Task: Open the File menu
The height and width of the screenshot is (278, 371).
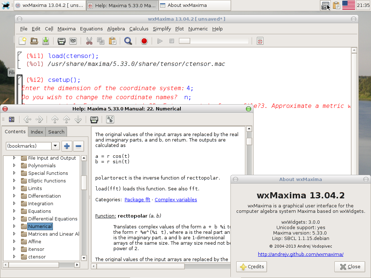Action: (24, 29)
